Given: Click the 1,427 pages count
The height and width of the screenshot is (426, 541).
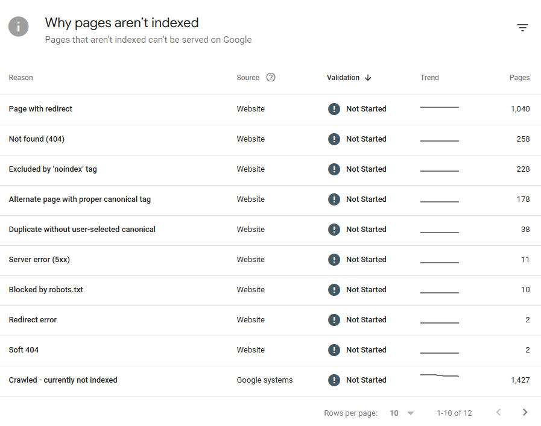Looking at the screenshot, I should pos(520,380).
